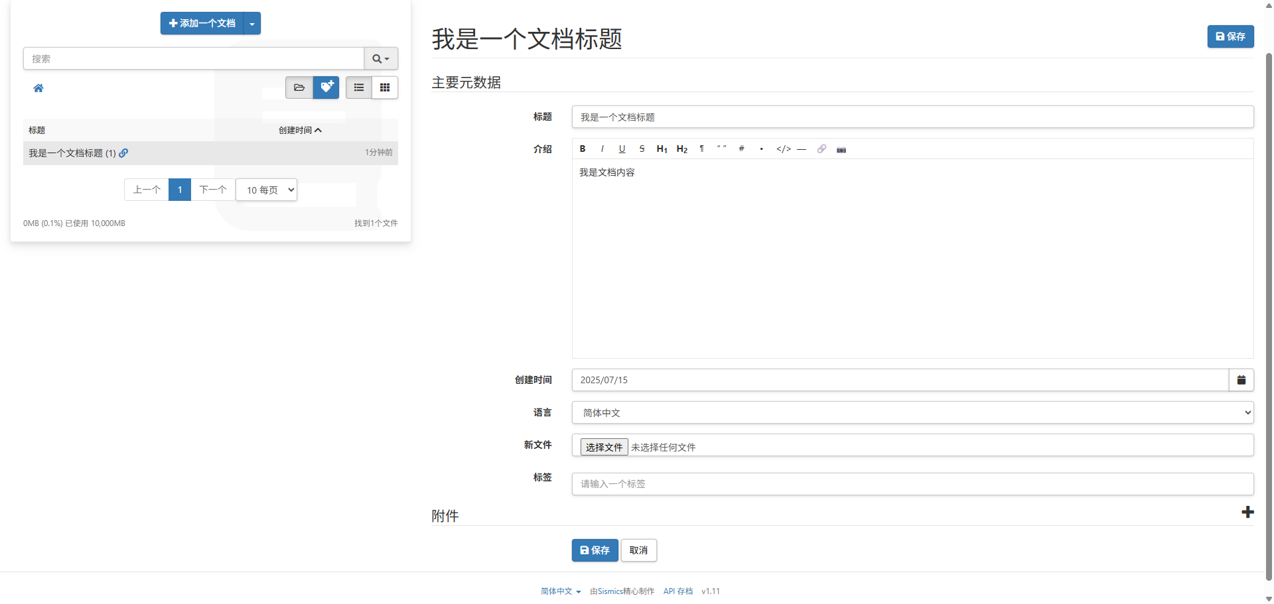Insert a hyperlink with the chain icon
This screenshot has width=1274, height=604.
[821, 149]
